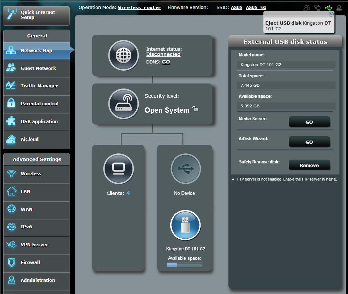The image size is (348, 294).
Task: Click the Disconnected internet status link
Action: (x=163, y=54)
